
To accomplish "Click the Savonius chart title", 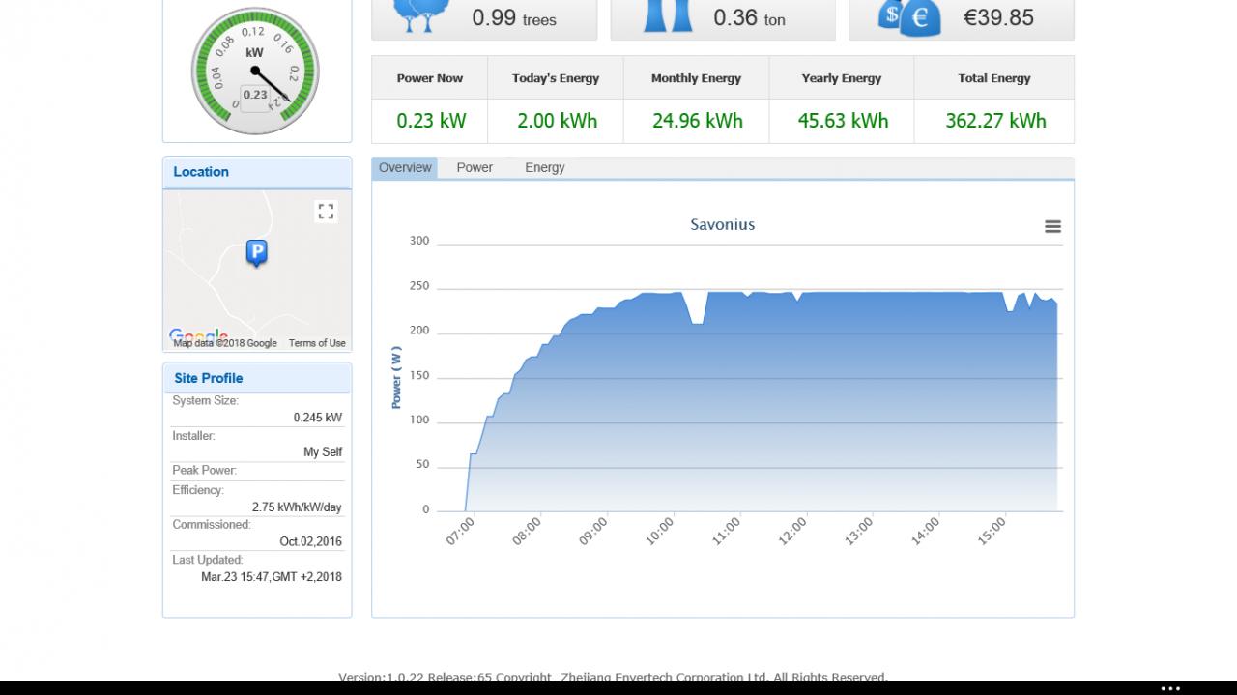I will pos(723,224).
